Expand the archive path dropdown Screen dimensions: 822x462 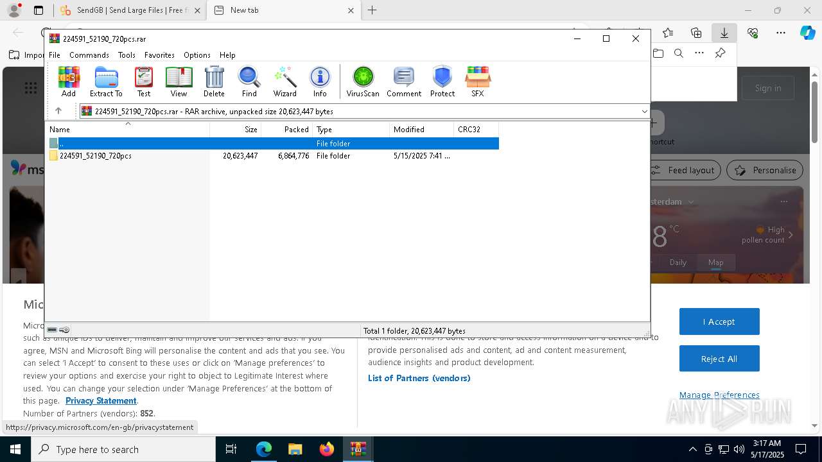pyautogui.click(x=644, y=111)
